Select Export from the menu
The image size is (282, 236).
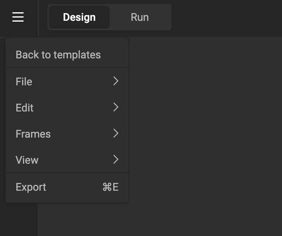[x=67, y=187]
